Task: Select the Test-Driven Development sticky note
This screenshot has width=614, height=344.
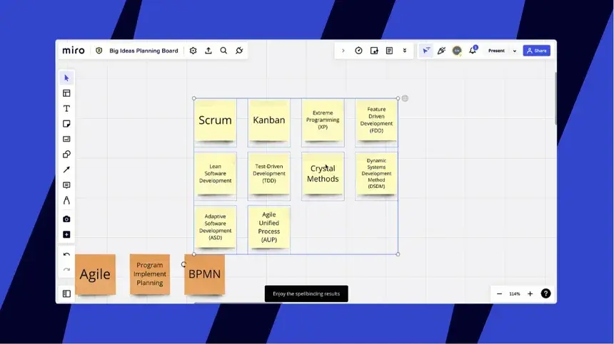Action: coord(269,174)
